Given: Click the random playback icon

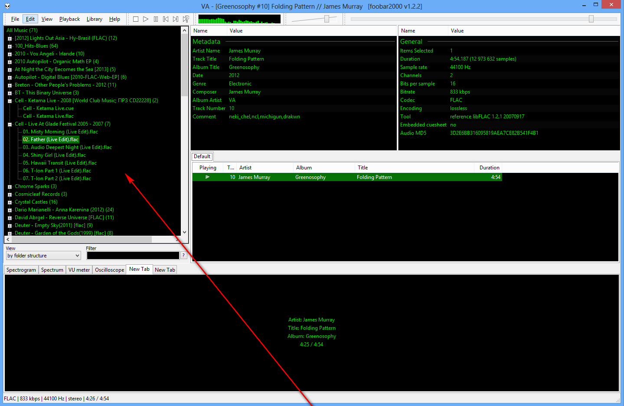Looking at the screenshot, I should [x=186, y=19].
